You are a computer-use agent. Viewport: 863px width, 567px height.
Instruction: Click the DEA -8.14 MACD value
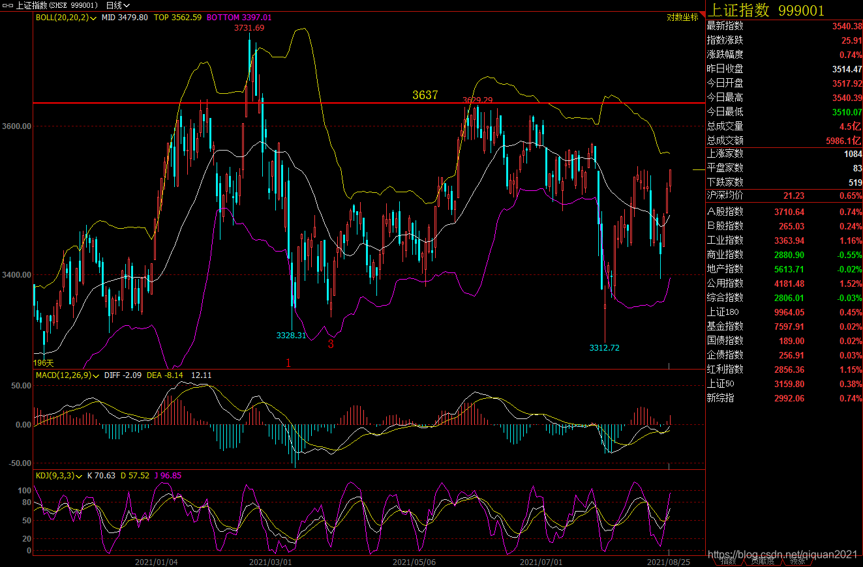[x=165, y=375]
